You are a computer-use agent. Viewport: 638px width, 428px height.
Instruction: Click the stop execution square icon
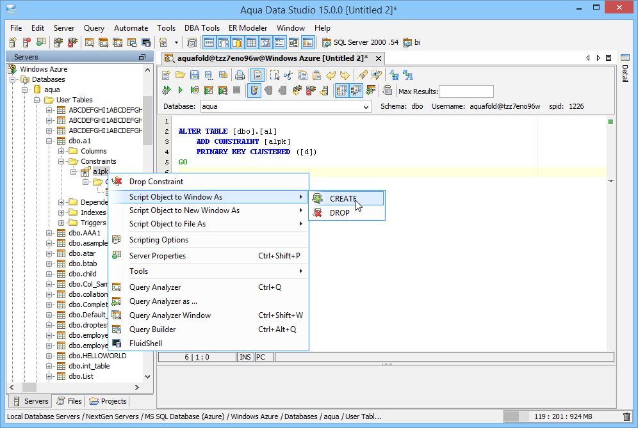click(236, 90)
